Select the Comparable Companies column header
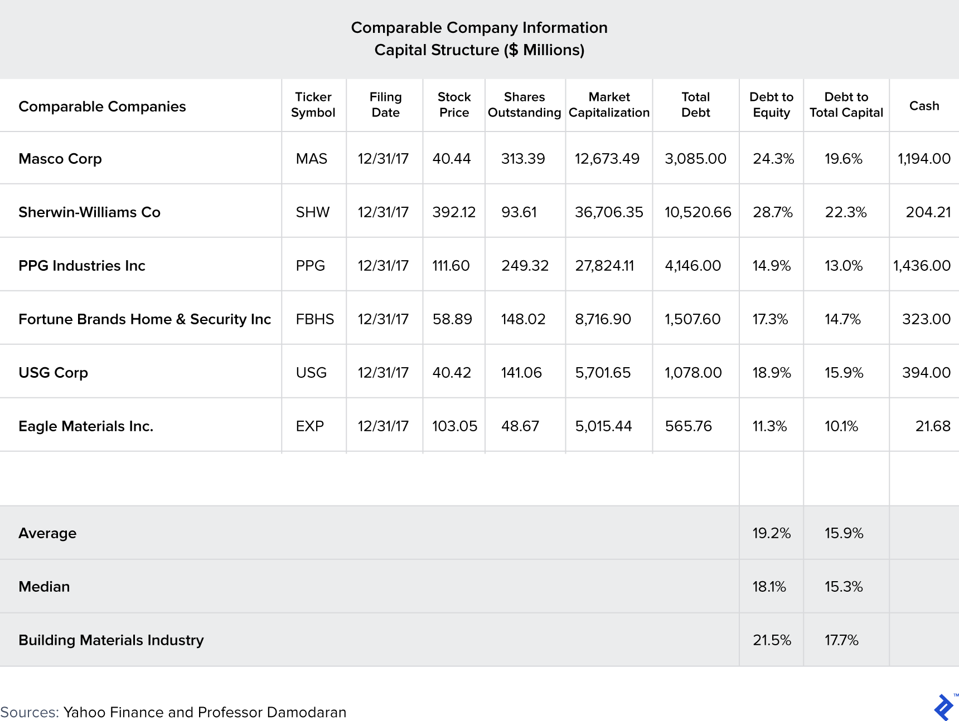959x721 pixels. tap(102, 106)
